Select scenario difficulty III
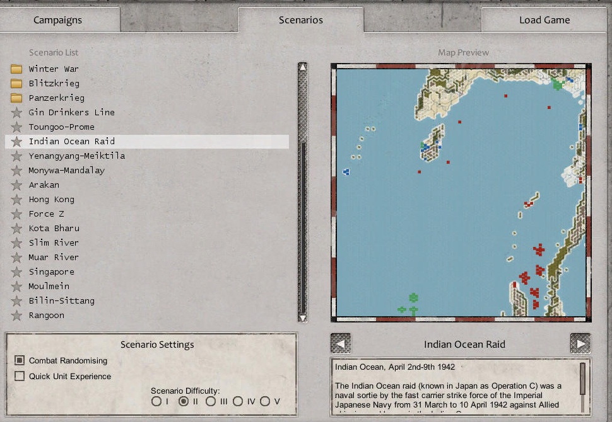The width and height of the screenshot is (612, 422). pos(211,401)
